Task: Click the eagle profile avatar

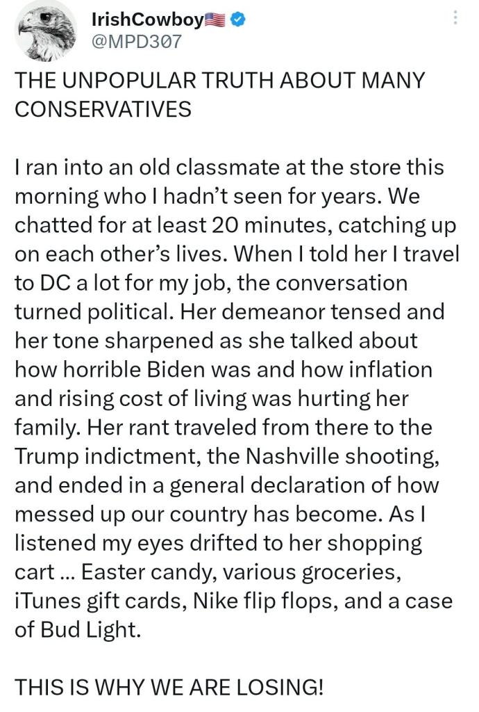Action: 45,33
